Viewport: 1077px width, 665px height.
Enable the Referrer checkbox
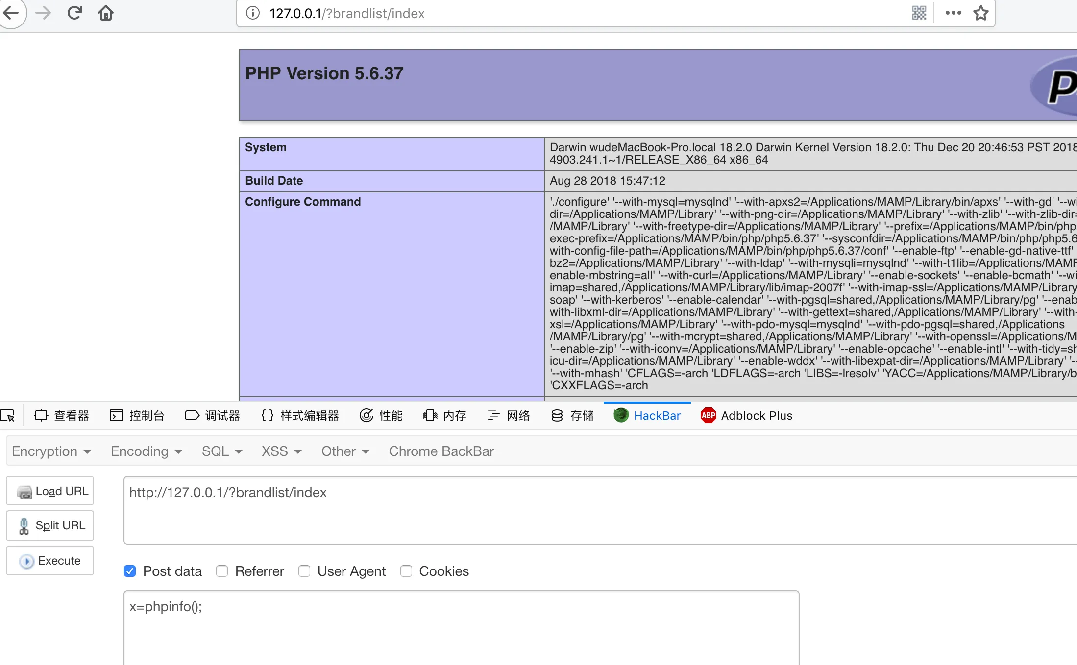222,571
